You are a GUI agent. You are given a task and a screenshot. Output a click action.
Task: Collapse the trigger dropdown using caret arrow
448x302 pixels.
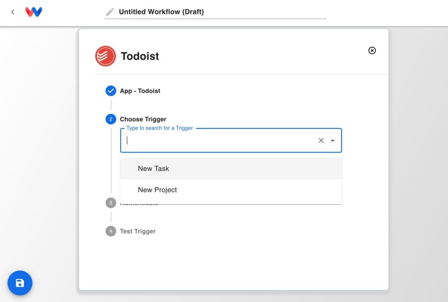pyautogui.click(x=332, y=140)
